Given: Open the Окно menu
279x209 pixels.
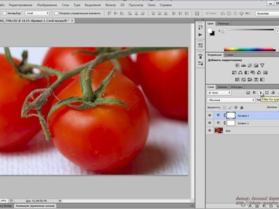Looking at the screenshot, I should click(x=152, y=5).
